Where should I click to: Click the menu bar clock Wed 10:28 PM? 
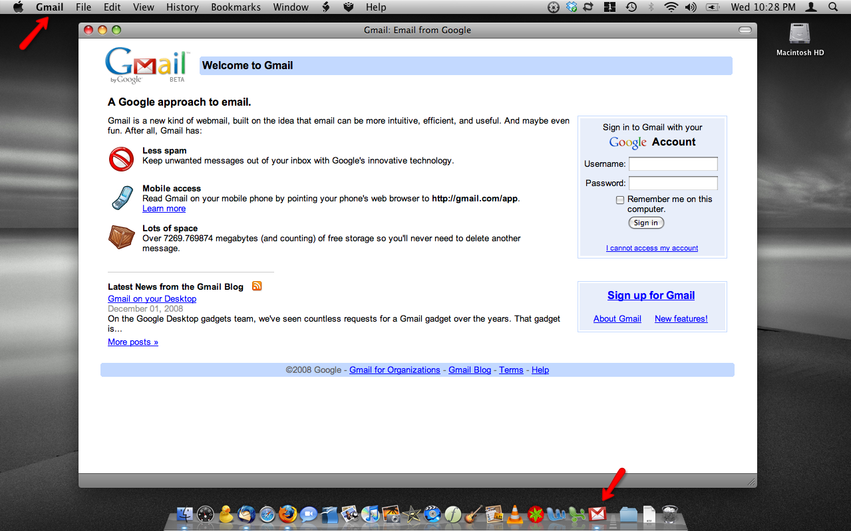point(763,7)
